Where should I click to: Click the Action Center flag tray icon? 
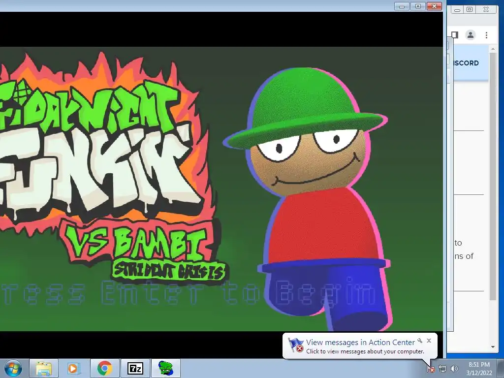click(431, 369)
